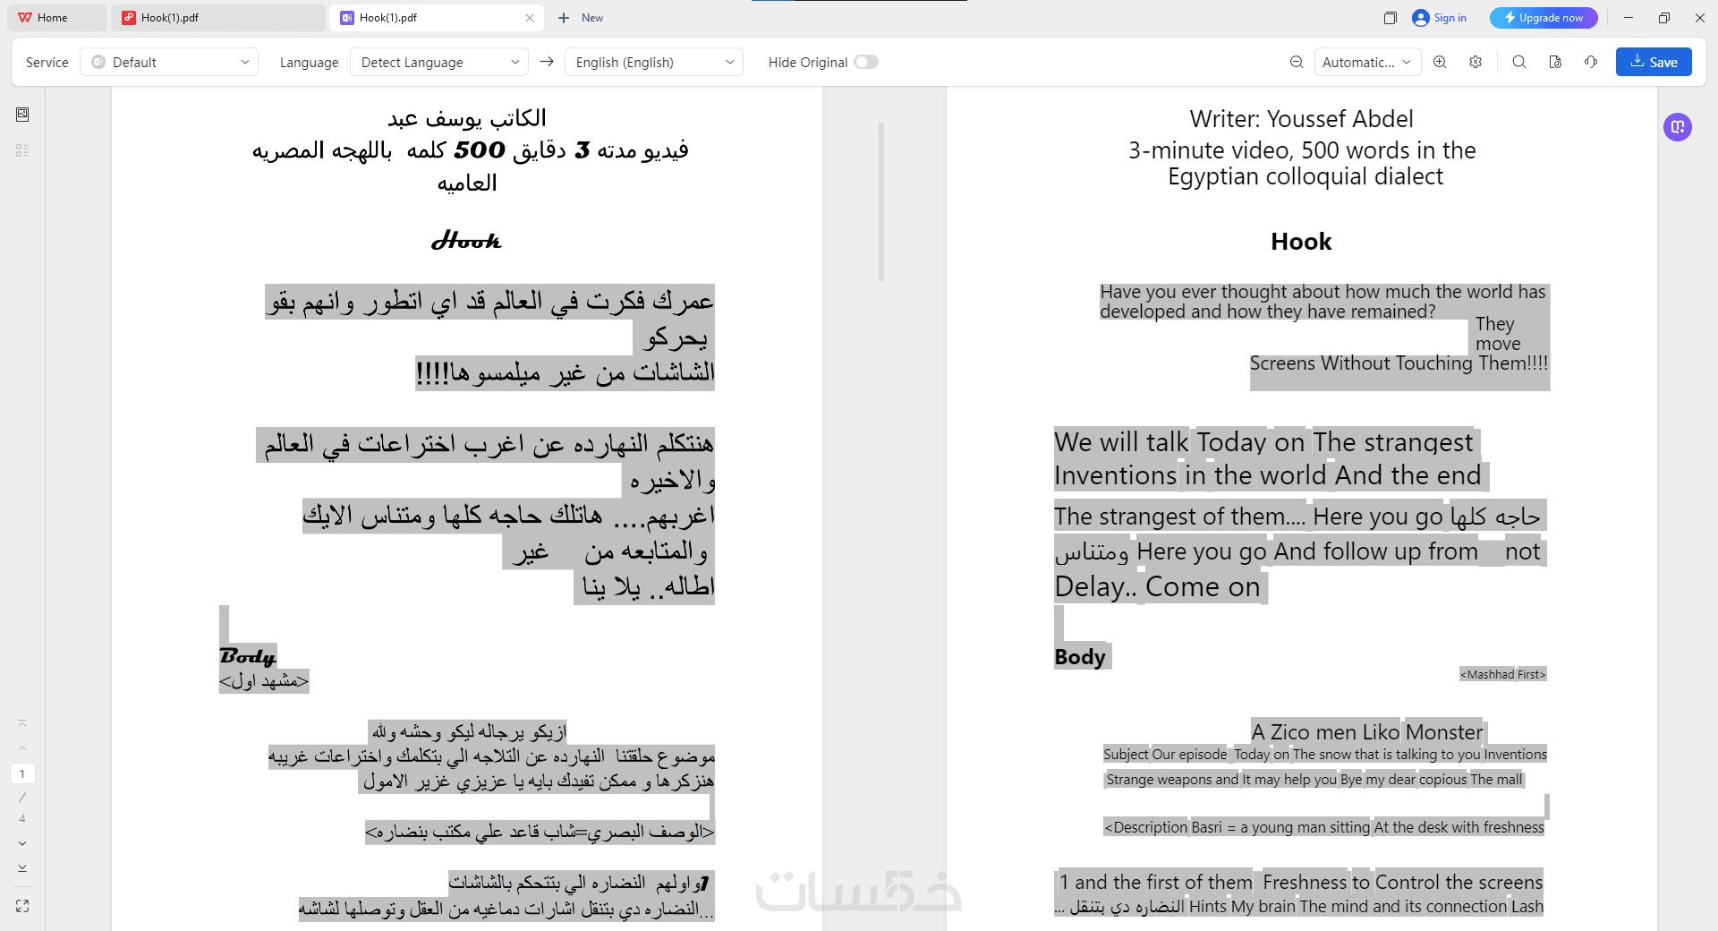Open the outline list icon in sidebar

22,150
